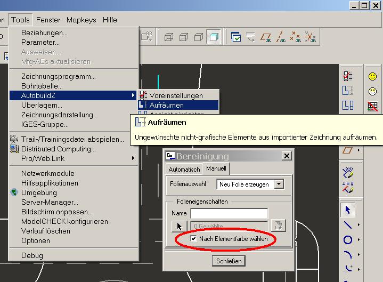Toggle datum planes display icon
The image size is (383, 282).
pyautogui.click(x=266, y=37)
